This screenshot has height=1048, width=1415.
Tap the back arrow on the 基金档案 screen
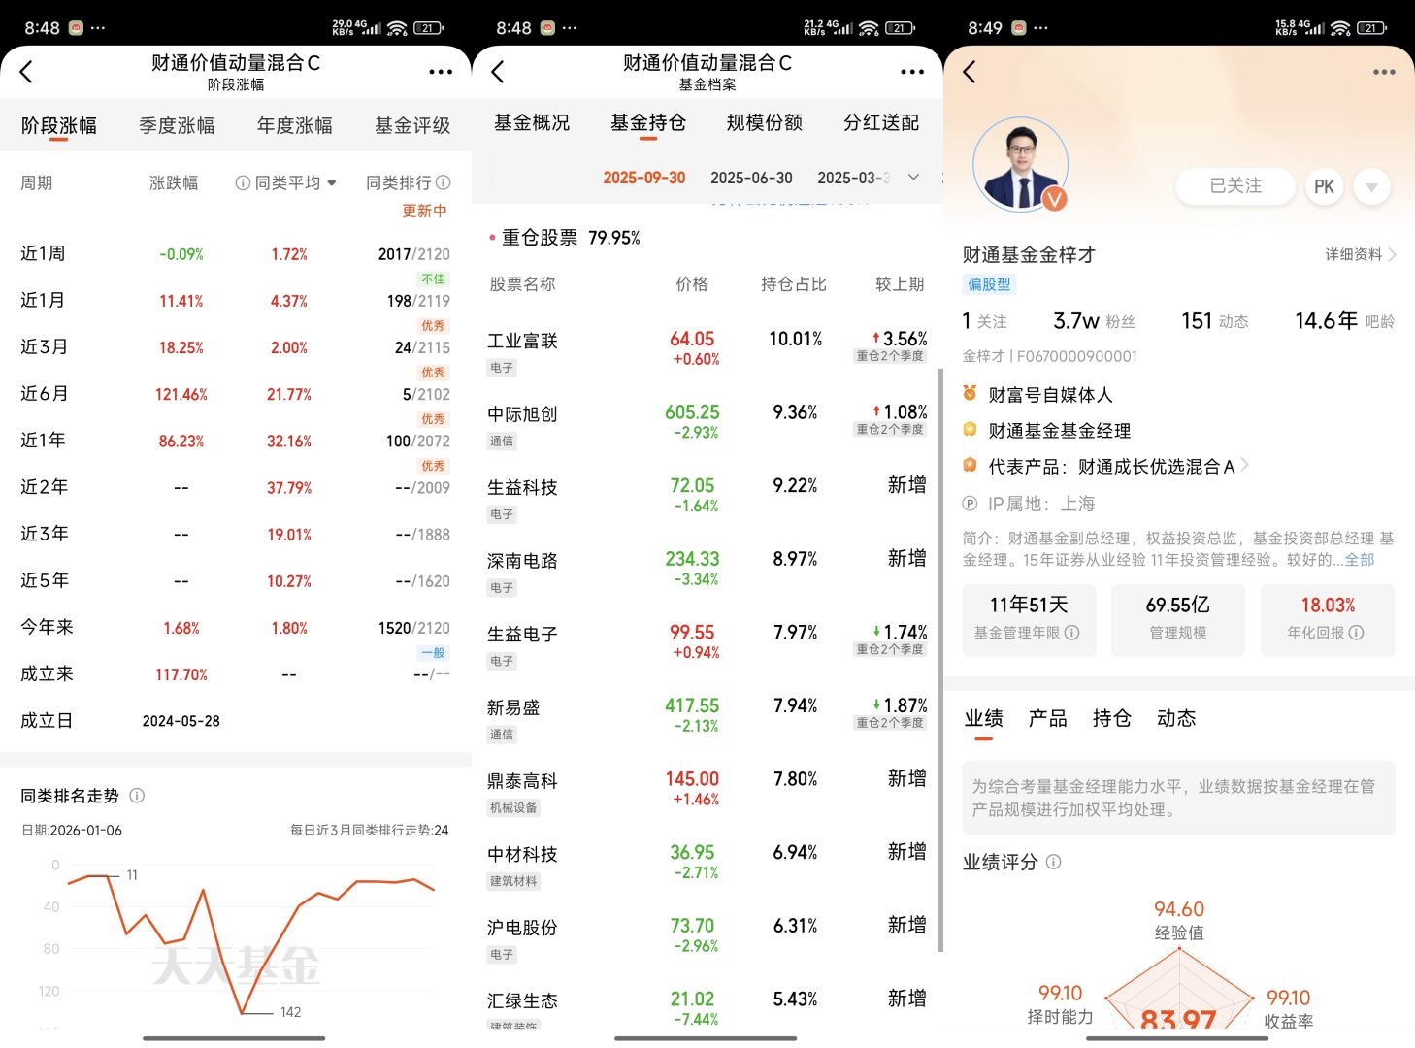498,72
